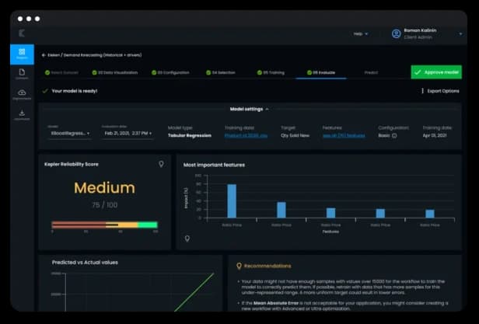The width and height of the screenshot is (479, 324).
Task: Click the info icon next to Basic
Action: [394, 135]
